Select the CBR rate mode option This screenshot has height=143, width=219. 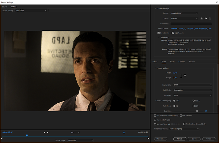point(193,105)
